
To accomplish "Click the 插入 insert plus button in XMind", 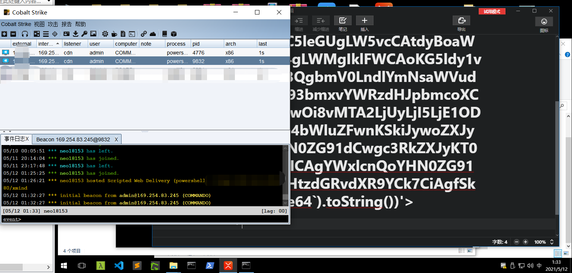I will (x=365, y=24).
